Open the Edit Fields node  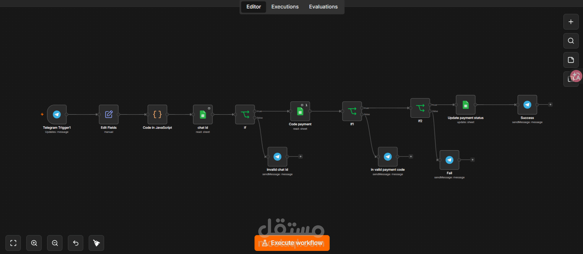[x=109, y=114]
